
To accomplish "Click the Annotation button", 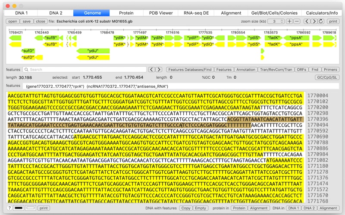I will coord(245,70).
